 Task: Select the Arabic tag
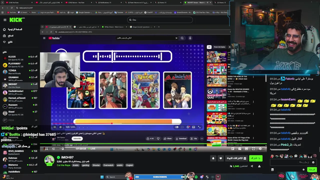coord(76,165)
